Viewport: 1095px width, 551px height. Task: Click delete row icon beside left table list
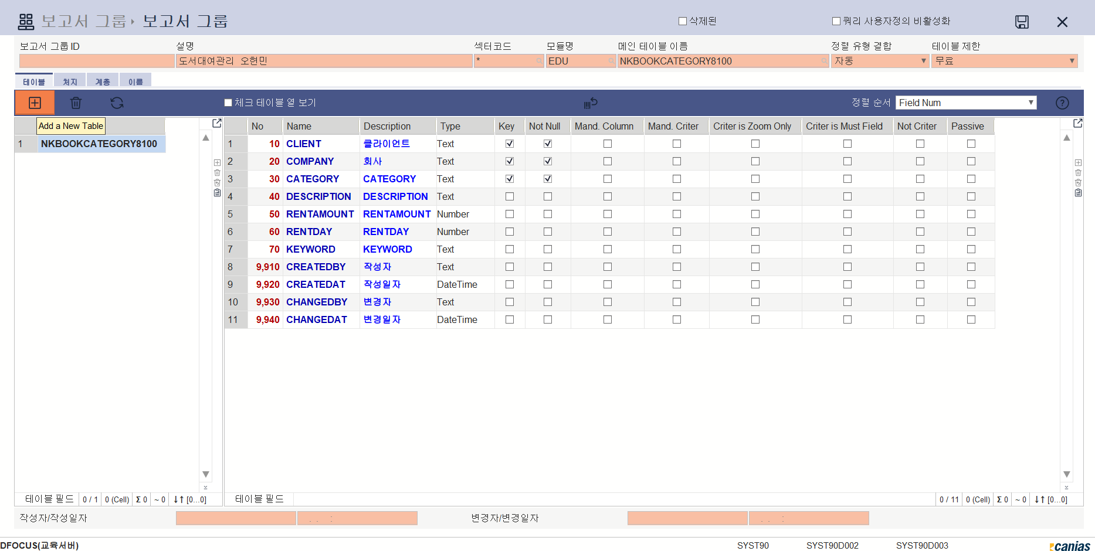click(217, 172)
